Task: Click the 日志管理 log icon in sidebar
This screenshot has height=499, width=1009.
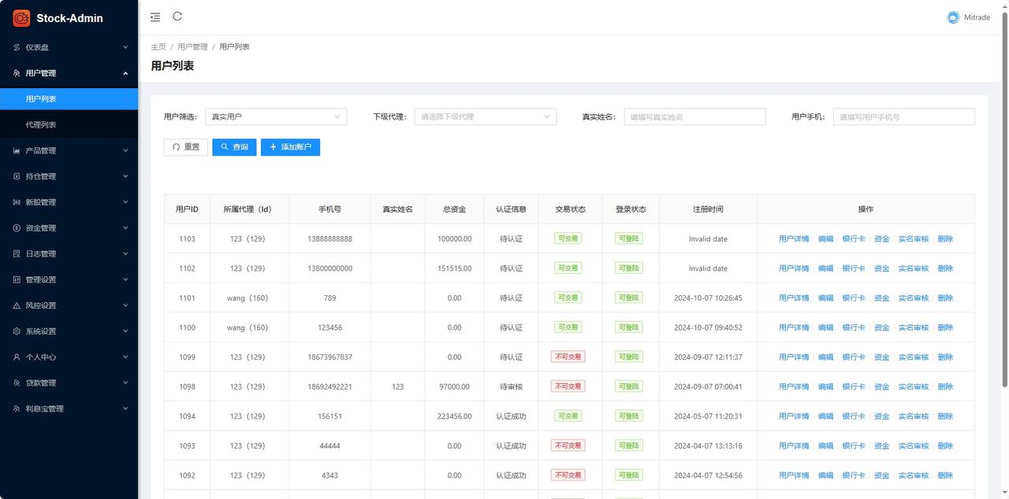Action: [x=17, y=253]
